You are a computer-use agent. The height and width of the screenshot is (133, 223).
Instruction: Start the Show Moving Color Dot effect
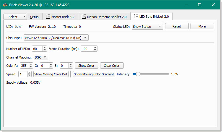(51, 74)
